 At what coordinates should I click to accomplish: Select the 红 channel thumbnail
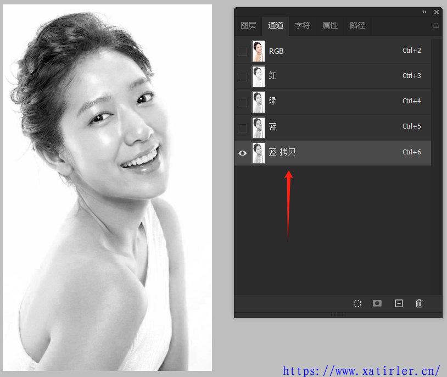[x=259, y=76]
